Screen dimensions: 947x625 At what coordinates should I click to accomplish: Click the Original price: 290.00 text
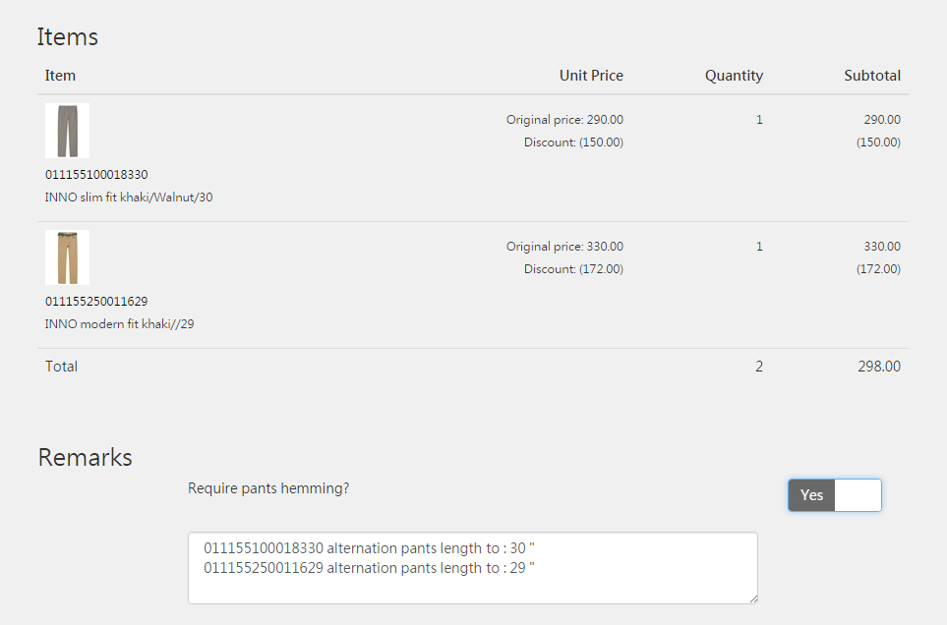click(x=564, y=120)
